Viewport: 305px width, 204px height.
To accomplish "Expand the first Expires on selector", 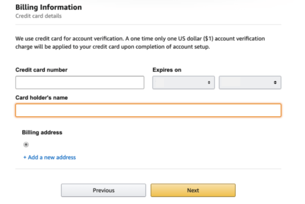I will [x=183, y=82].
